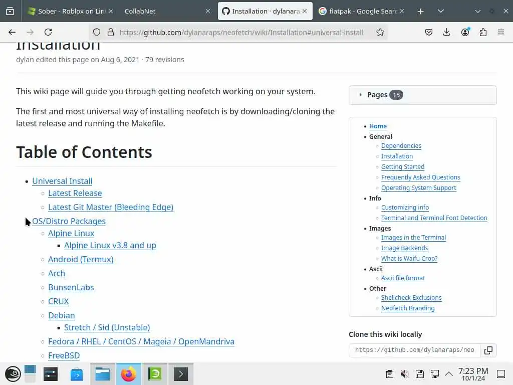Open a new tab with plus button
The height and width of the screenshot is (385, 513).
[x=420, y=12]
